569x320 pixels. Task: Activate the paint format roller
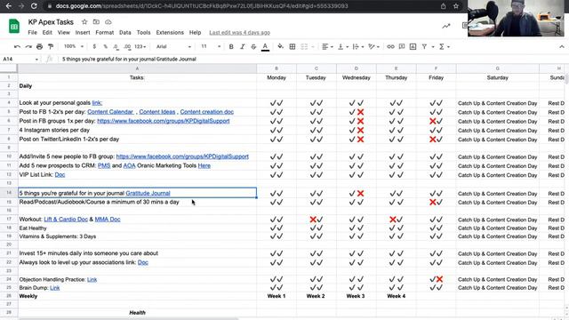tap(51, 47)
